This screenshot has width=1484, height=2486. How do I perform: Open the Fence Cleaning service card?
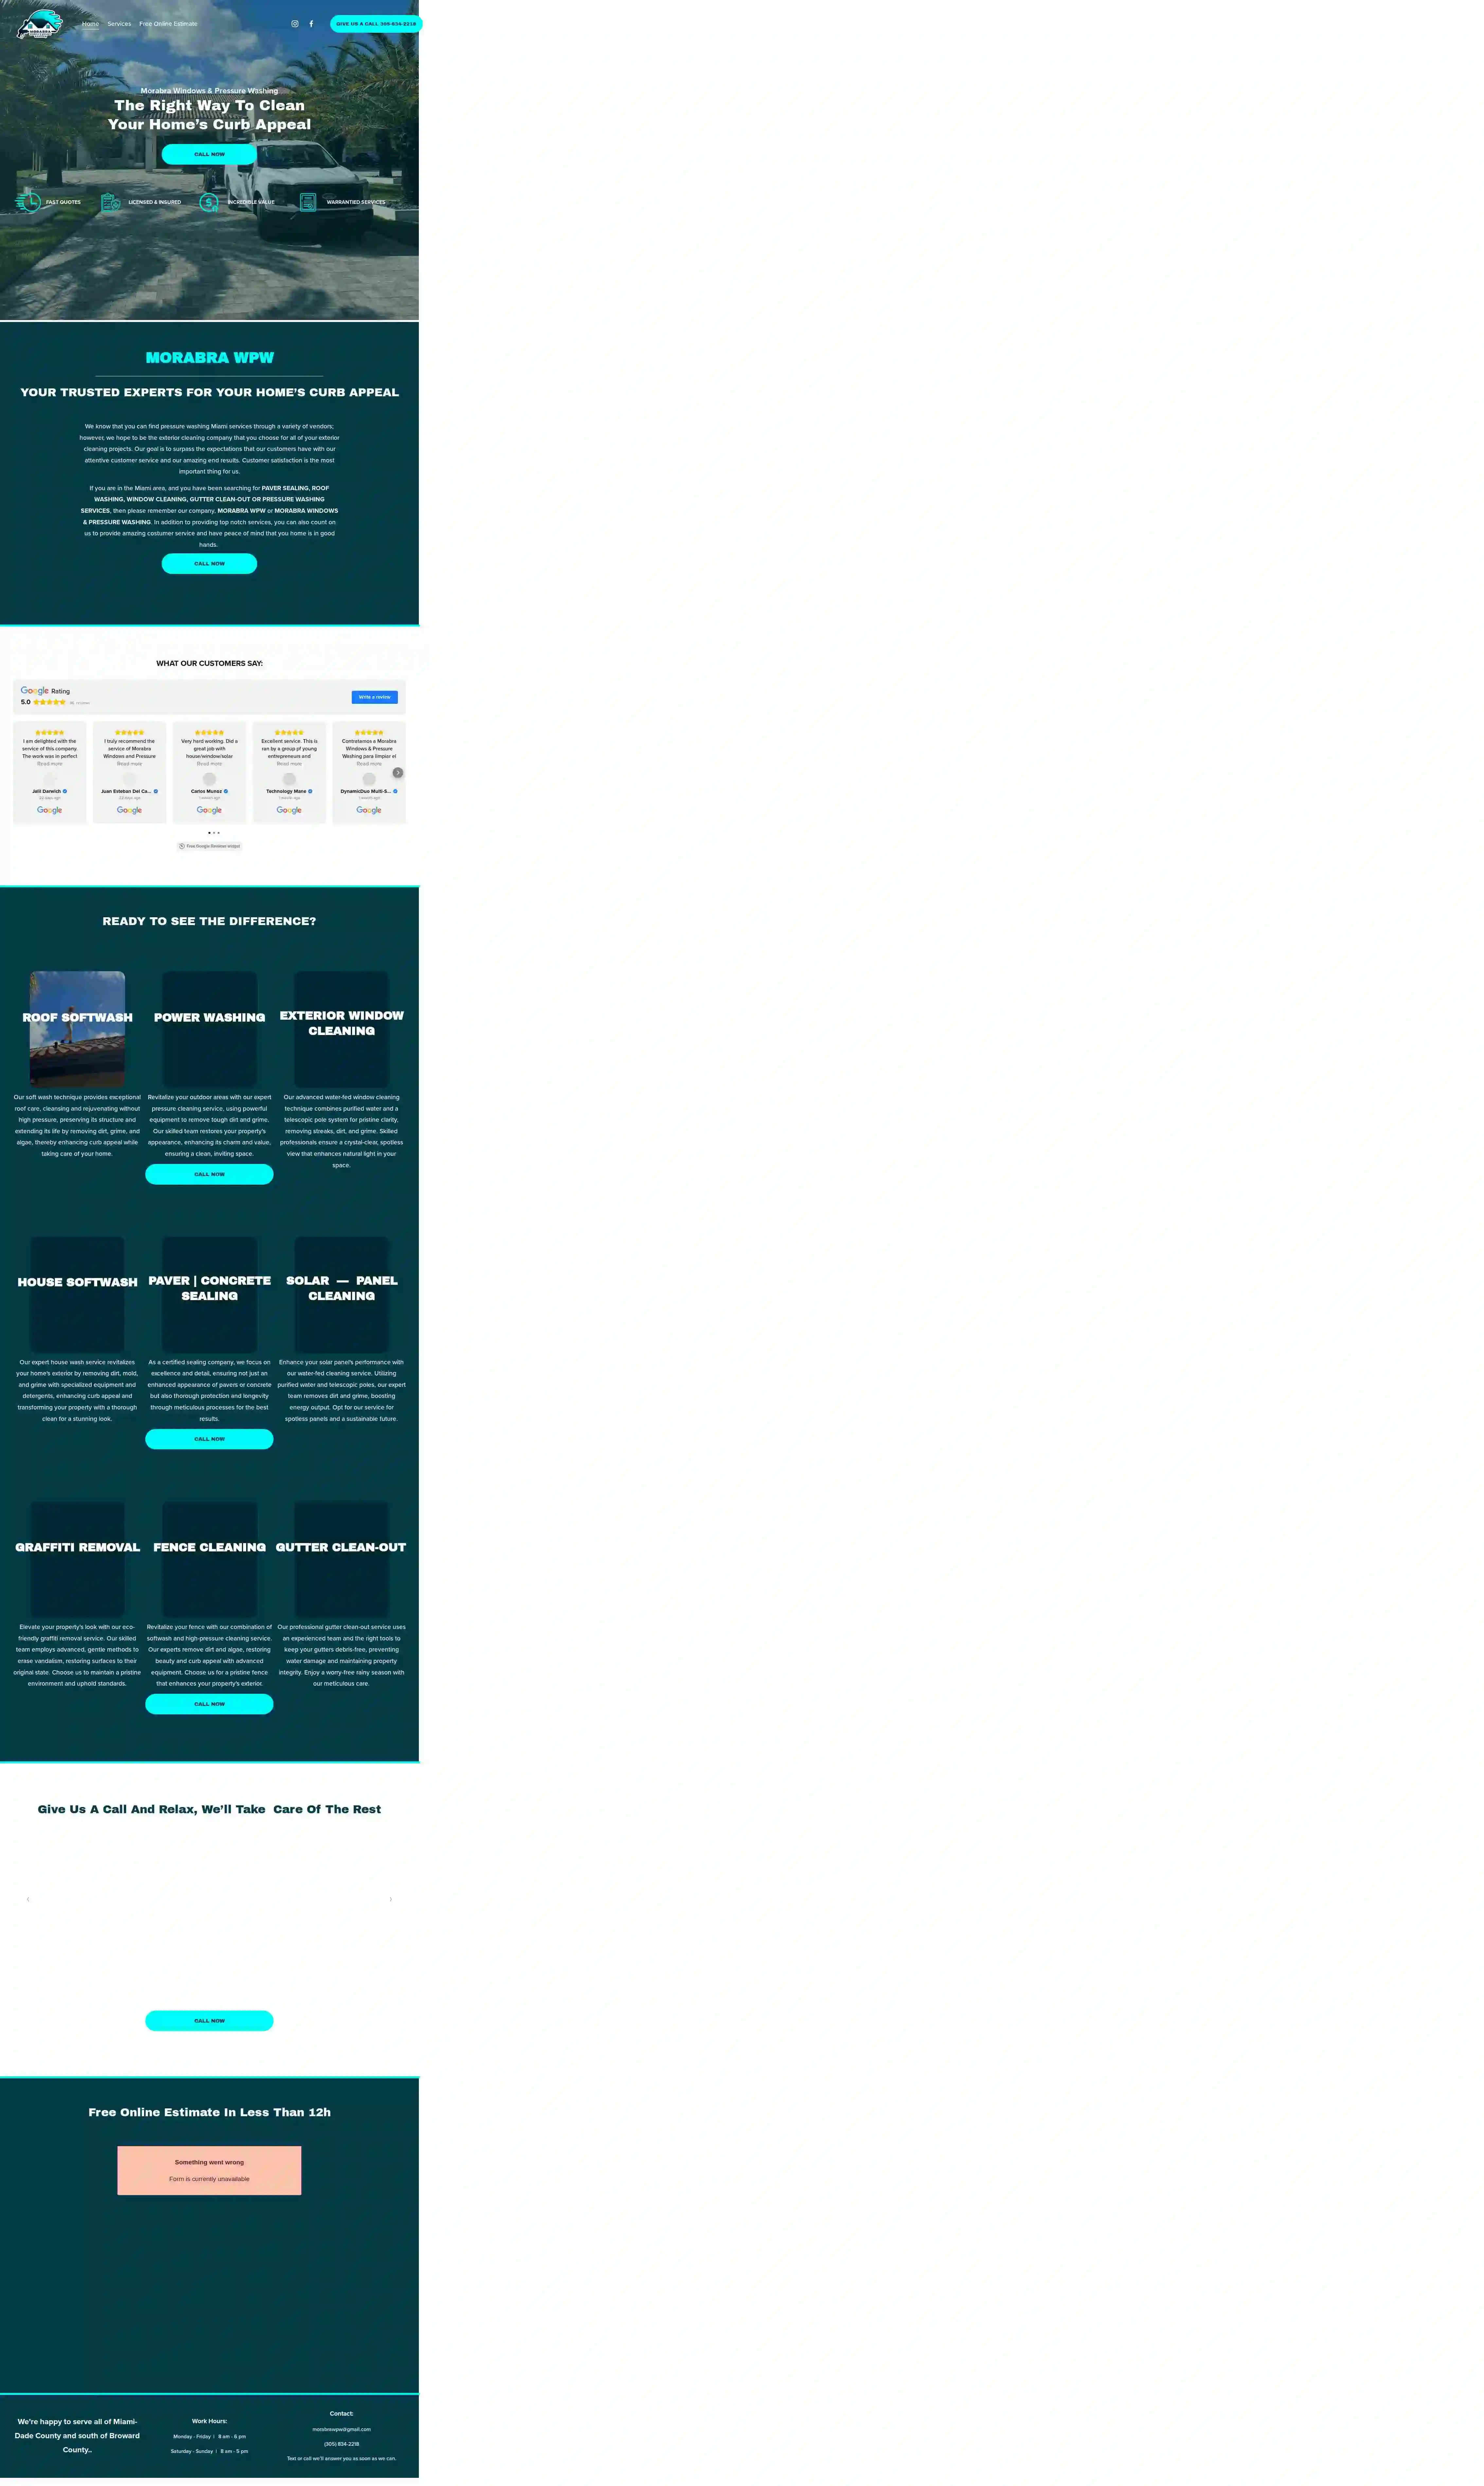[x=209, y=1559]
